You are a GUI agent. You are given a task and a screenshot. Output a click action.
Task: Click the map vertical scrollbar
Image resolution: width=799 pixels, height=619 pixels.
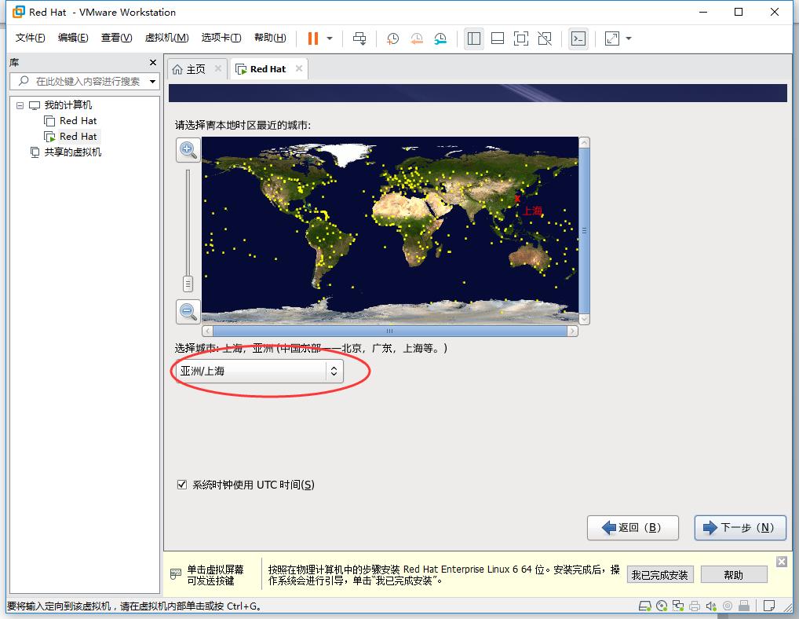tap(585, 230)
